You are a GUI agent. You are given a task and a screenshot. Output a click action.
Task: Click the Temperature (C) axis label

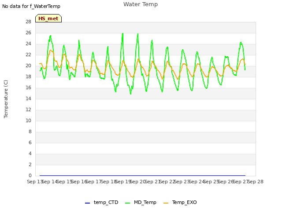[6, 99]
